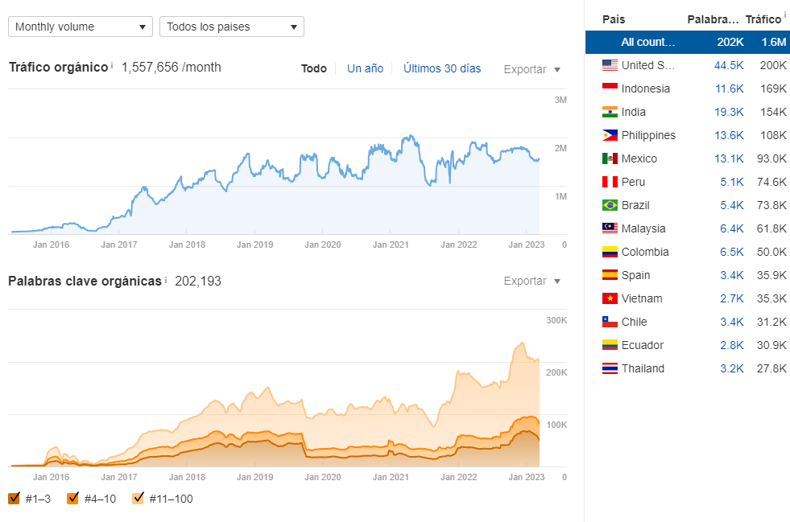Click info icon beside Palabras clave orgánicas
790x522 pixels.
(166, 280)
